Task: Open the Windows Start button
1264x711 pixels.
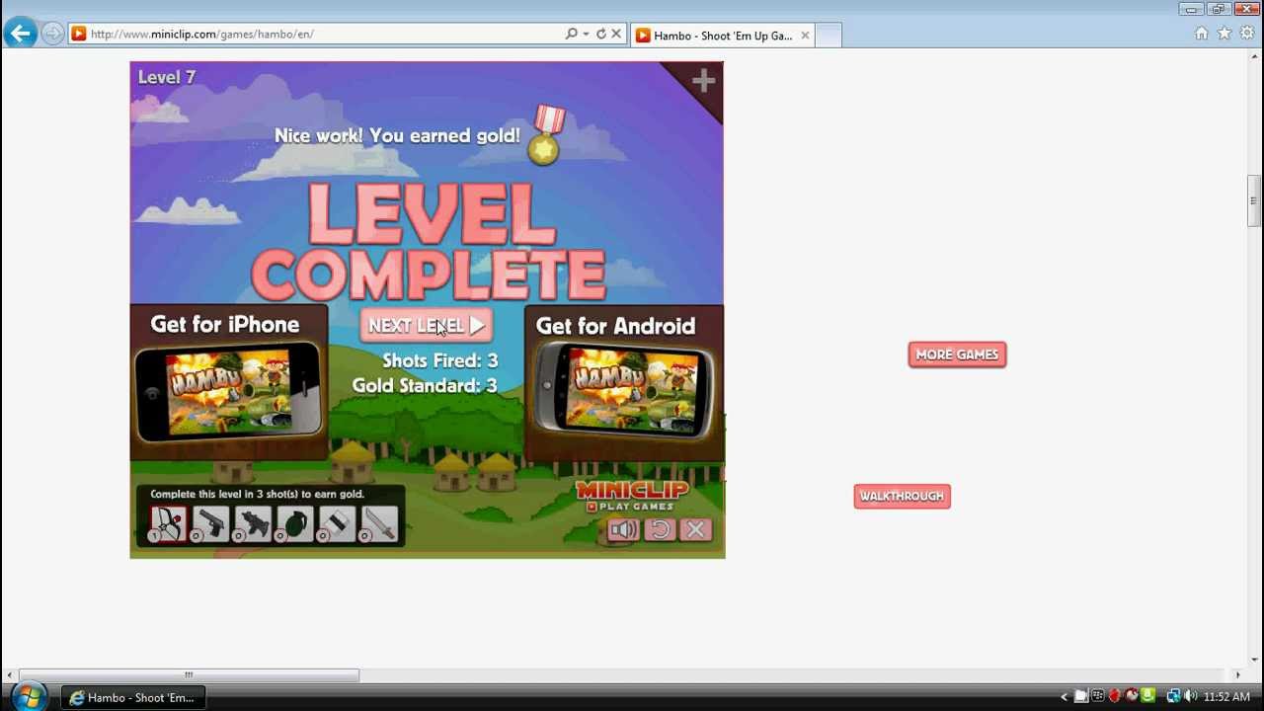Action: [x=28, y=696]
